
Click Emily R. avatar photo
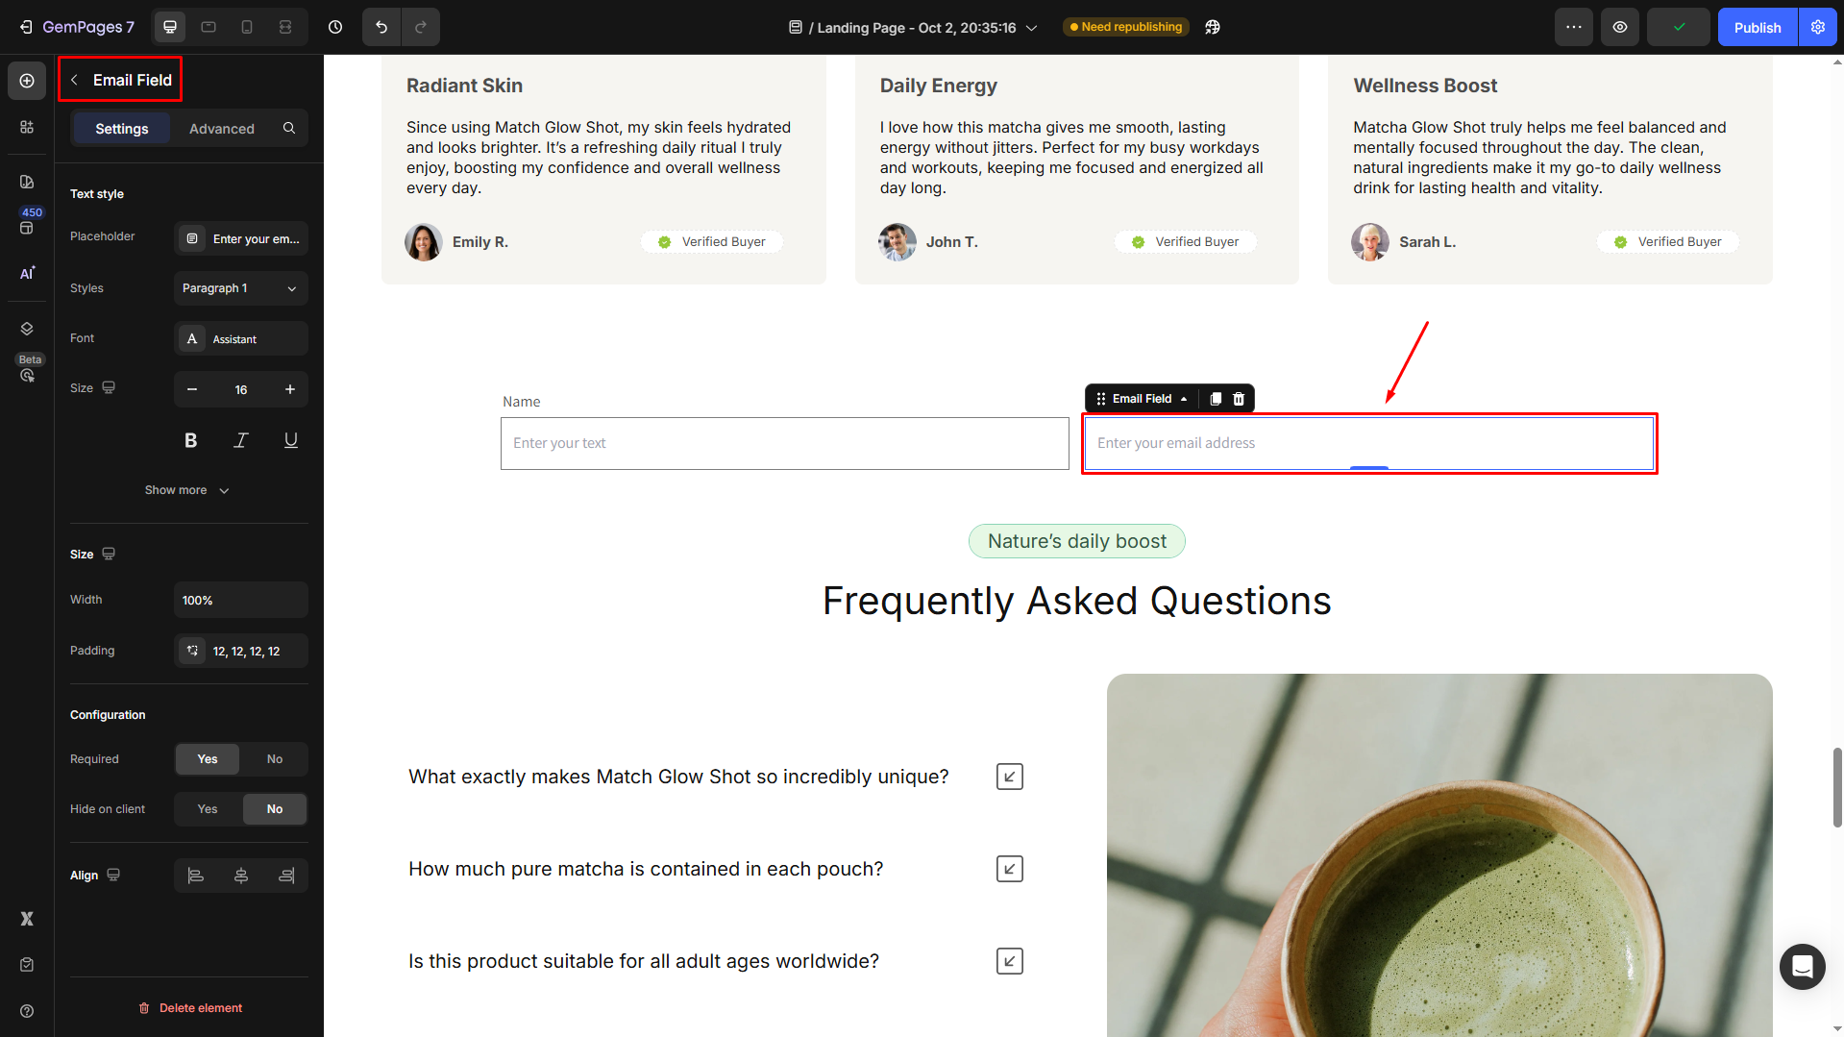pyautogui.click(x=424, y=242)
